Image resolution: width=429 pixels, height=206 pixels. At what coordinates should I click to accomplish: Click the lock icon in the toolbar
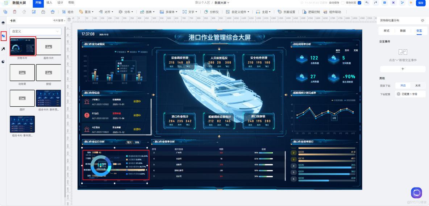point(43,12)
